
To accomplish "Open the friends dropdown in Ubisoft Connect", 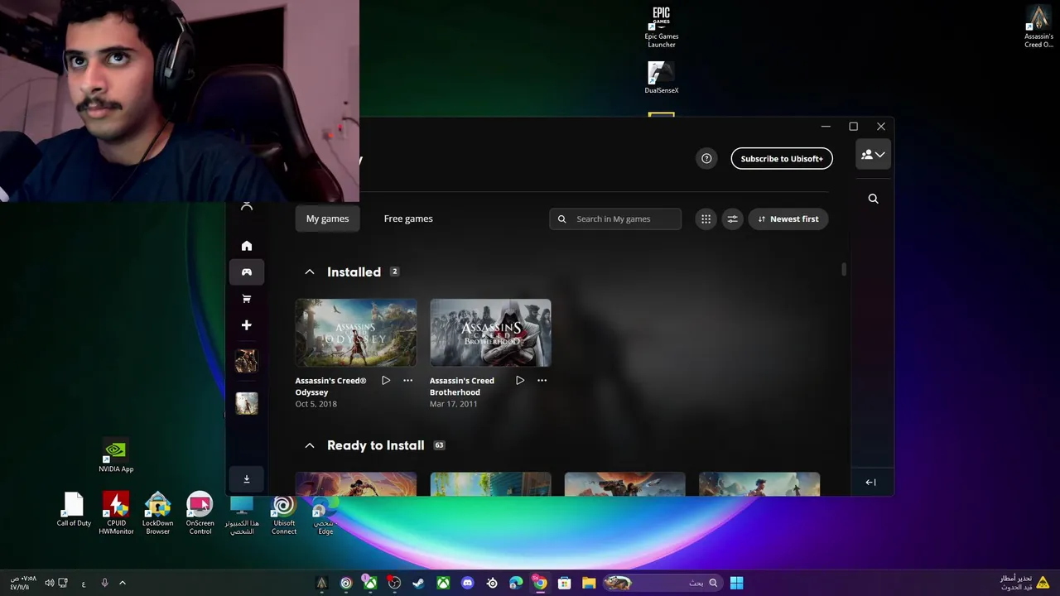I will pyautogui.click(x=873, y=155).
